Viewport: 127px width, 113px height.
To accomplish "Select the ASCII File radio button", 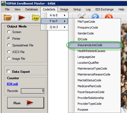I will click(9, 52).
